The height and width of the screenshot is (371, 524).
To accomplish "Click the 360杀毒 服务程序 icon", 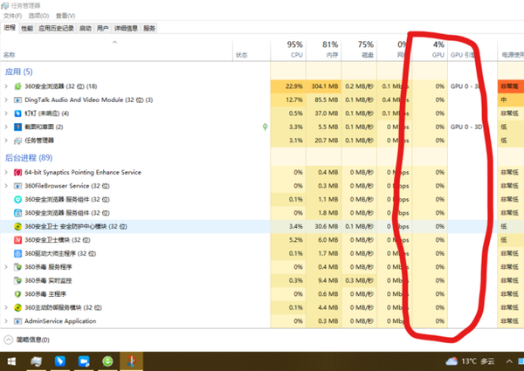I will 17,267.
